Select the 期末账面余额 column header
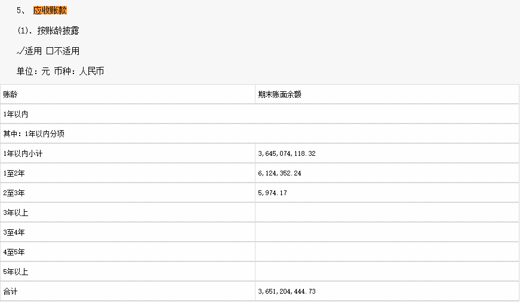Screen dimensions: 520x302 point(279,94)
